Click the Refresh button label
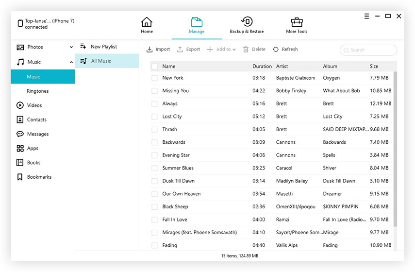The height and width of the screenshot is (272, 415). click(290, 49)
